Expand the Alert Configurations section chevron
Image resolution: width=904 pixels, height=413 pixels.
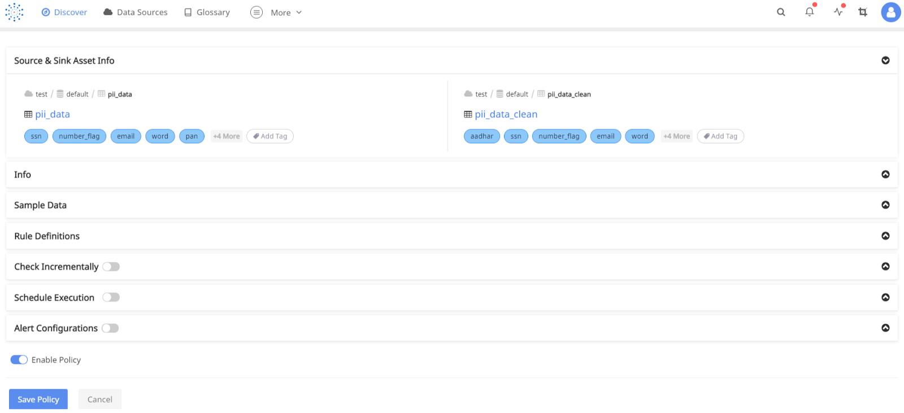tap(885, 328)
